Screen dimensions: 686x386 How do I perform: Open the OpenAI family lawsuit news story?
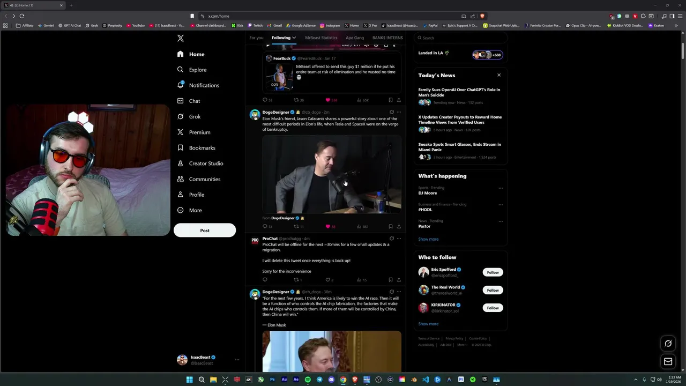(x=460, y=96)
